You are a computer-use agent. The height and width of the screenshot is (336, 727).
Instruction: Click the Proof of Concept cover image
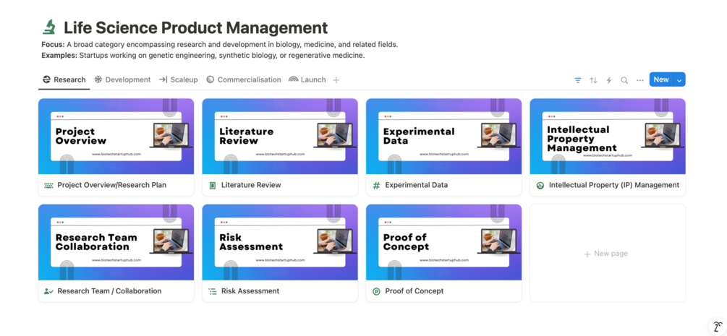click(443, 242)
